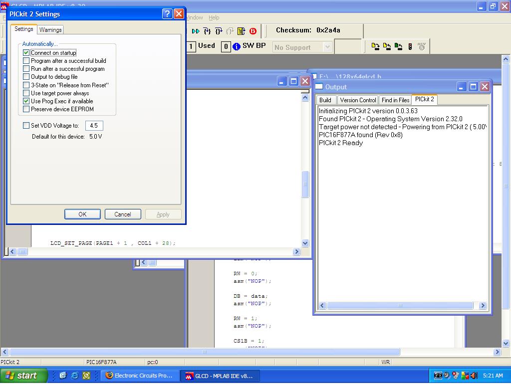Screen dimensions: 511x384
Task: Click the editor window scroll-right arrow
Action: (x=296, y=251)
